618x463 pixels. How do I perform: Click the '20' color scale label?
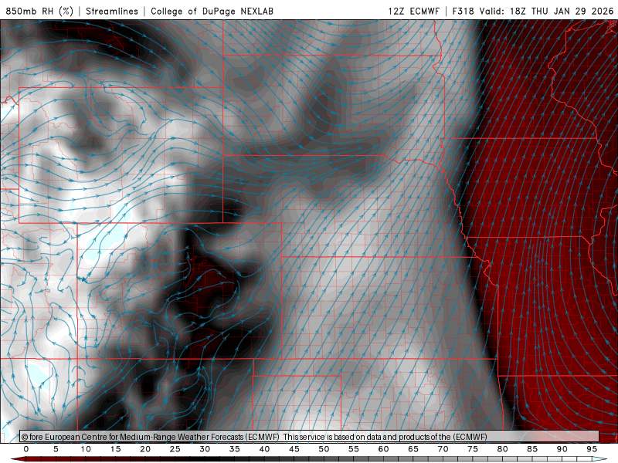click(145, 449)
